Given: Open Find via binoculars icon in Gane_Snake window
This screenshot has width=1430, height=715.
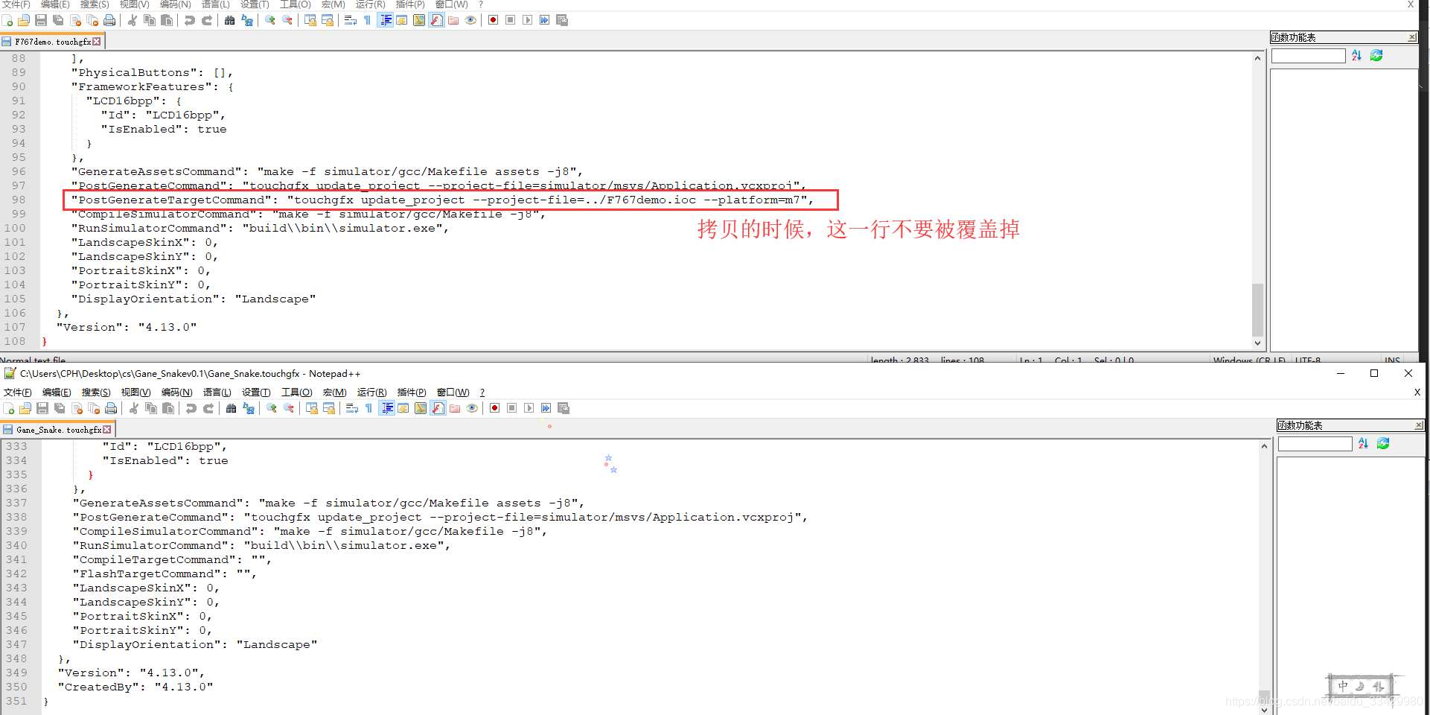Looking at the screenshot, I should [x=232, y=408].
